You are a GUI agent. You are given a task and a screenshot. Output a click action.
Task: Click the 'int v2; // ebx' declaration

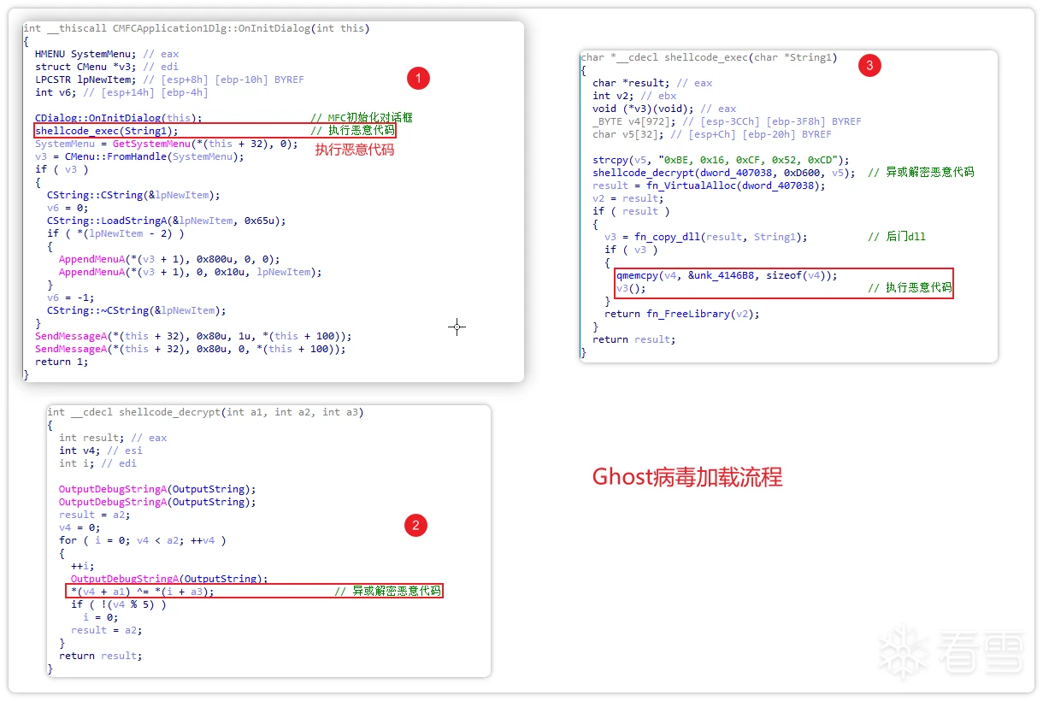pyautogui.click(x=634, y=96)
